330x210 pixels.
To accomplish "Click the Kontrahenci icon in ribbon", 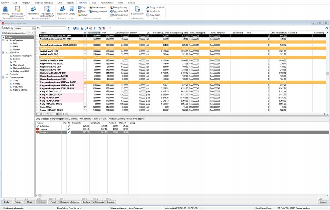I will pyautogui.click(x=33, y=10).
